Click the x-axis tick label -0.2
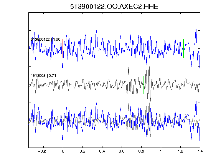The height and width of the screenshot is (166, 221). (42, 151)
